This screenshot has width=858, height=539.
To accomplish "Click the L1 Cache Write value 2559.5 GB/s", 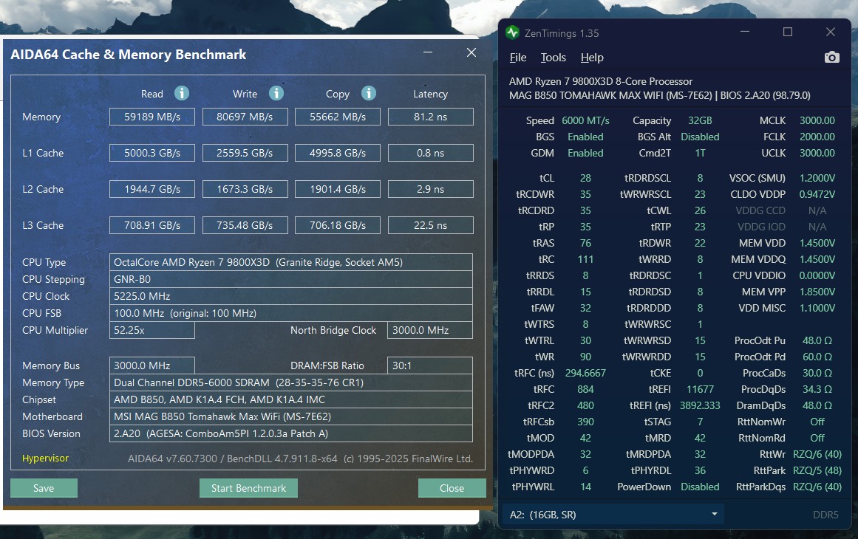I will click(245, 153).
